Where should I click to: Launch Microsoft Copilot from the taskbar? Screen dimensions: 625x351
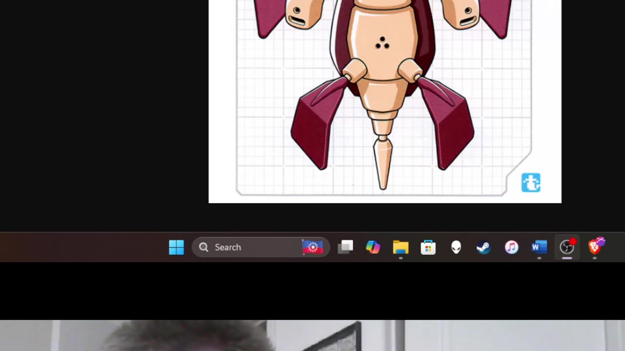coord(373,247)
